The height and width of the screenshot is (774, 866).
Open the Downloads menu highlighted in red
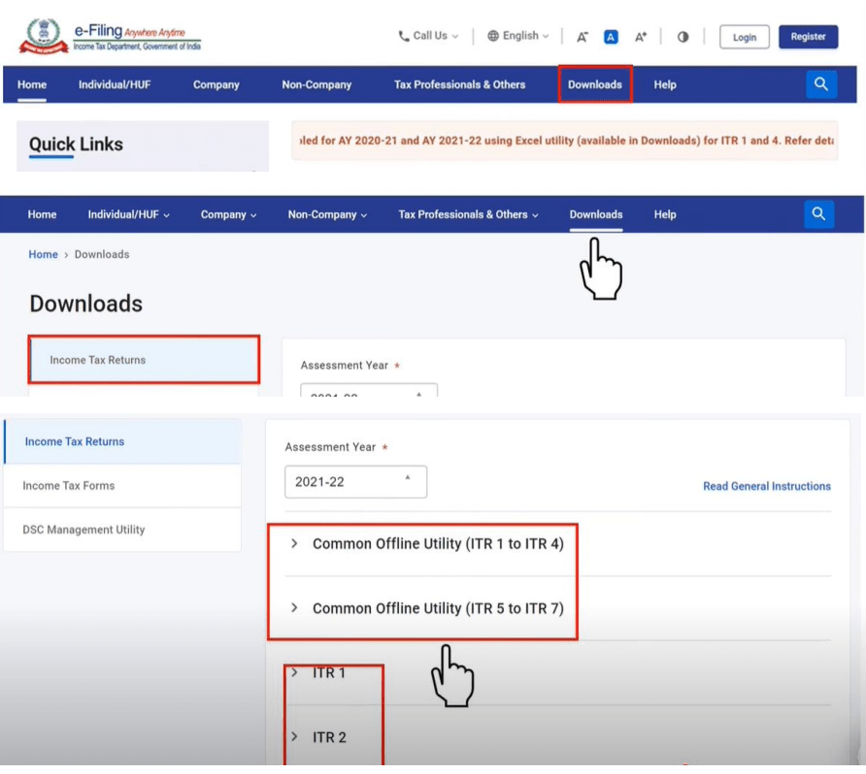595,84
